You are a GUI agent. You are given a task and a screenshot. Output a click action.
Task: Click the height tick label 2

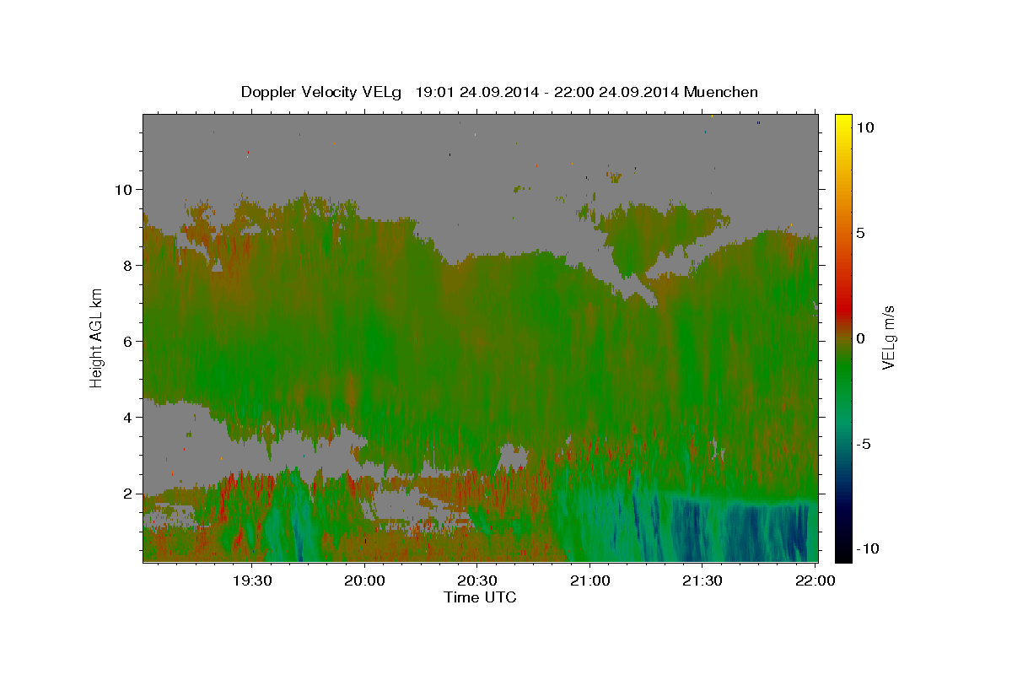[x=128, y=493]
